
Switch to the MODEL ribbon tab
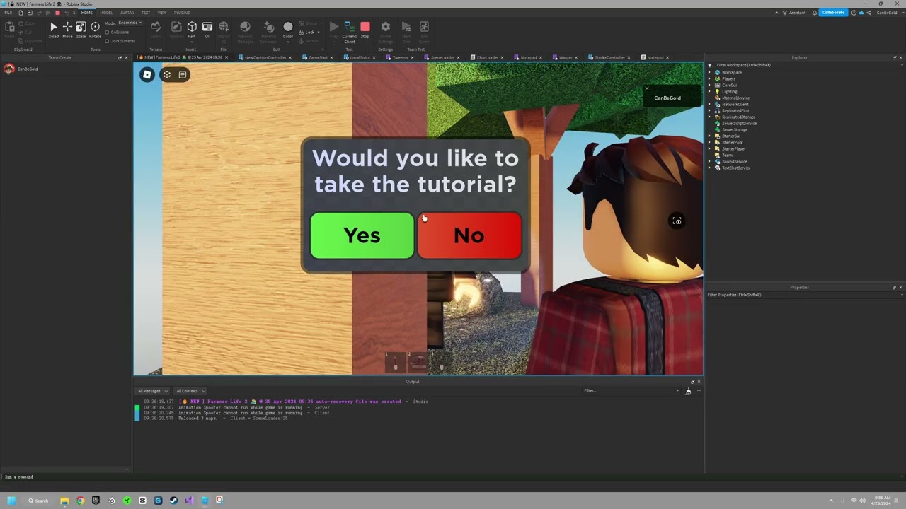tap(106, 13)
